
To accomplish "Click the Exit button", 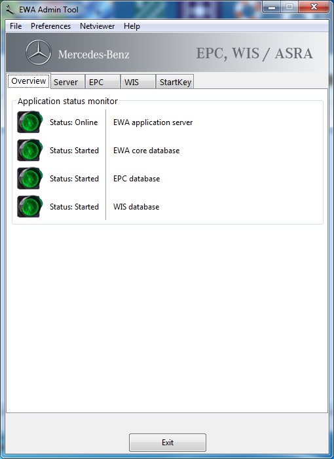I will point(168,443).
